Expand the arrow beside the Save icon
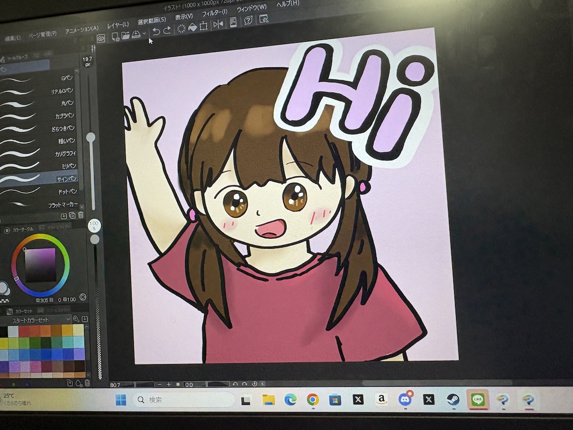 144,34
